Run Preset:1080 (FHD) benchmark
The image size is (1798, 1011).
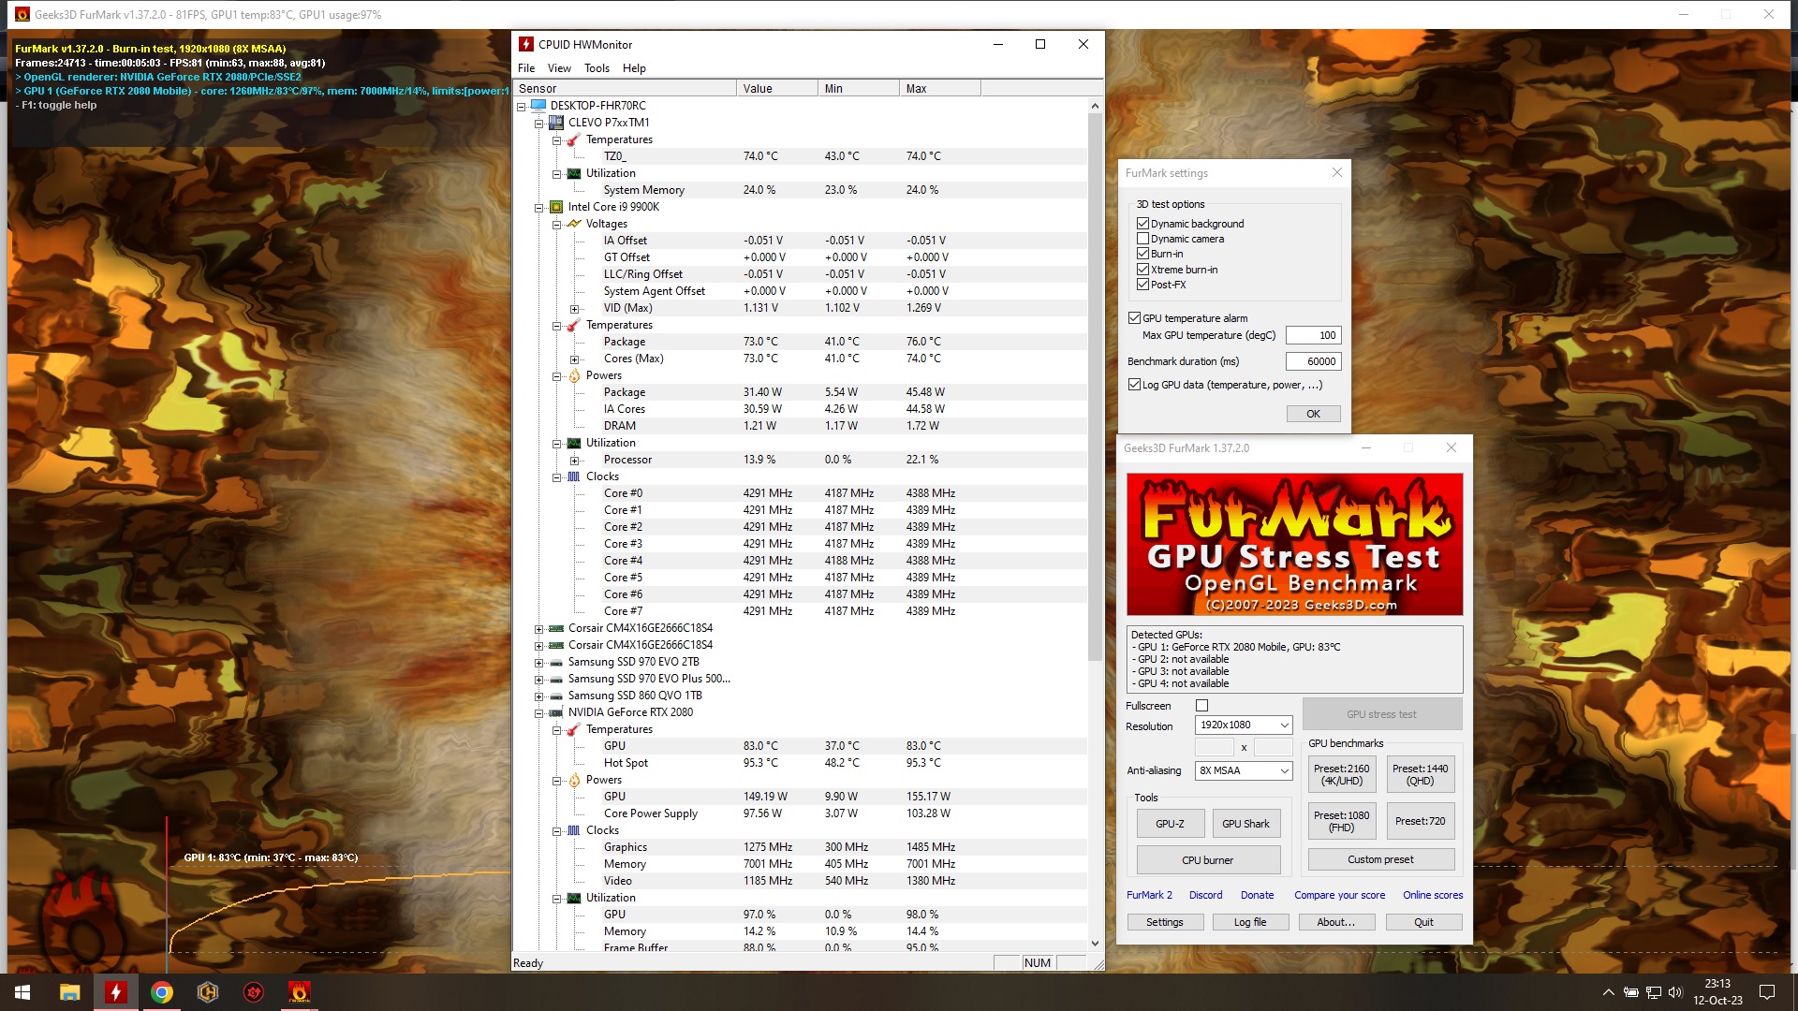(1341, 821)
